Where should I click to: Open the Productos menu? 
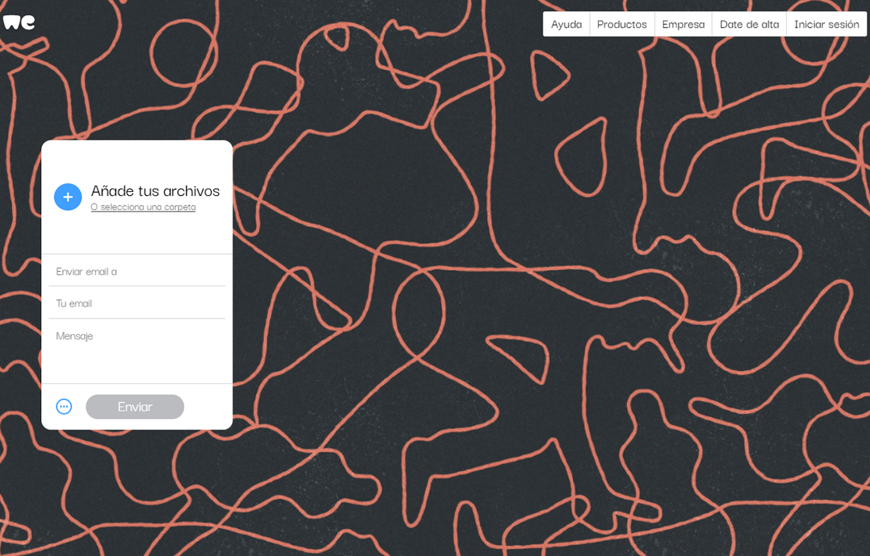point(622,24)
